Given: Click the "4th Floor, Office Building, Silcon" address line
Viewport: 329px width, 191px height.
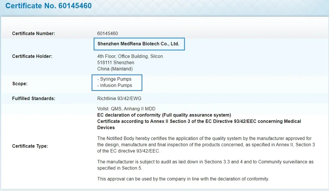Looking at the screenshot, I should [x=130, y=56].
